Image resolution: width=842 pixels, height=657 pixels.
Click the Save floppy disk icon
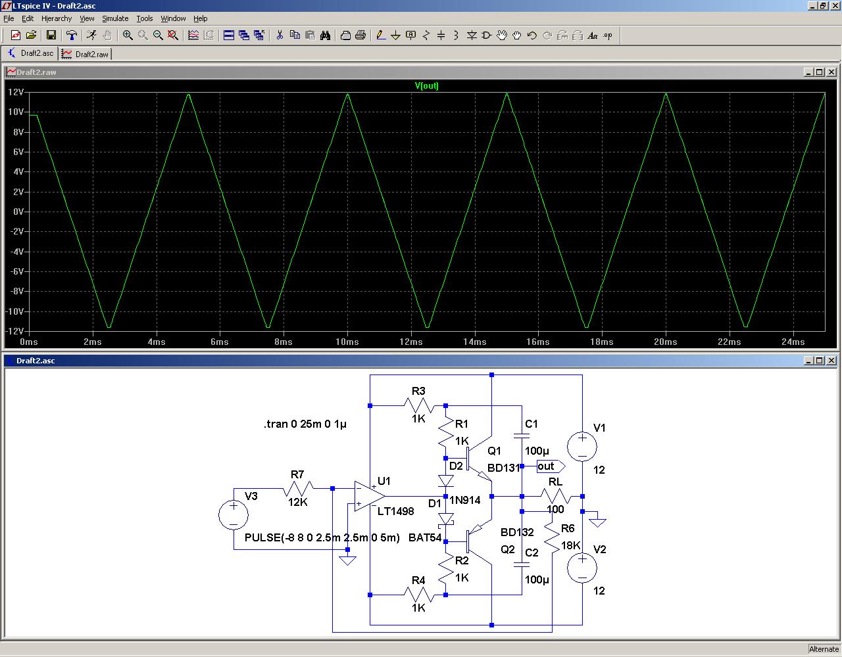(x=51, y=35)
